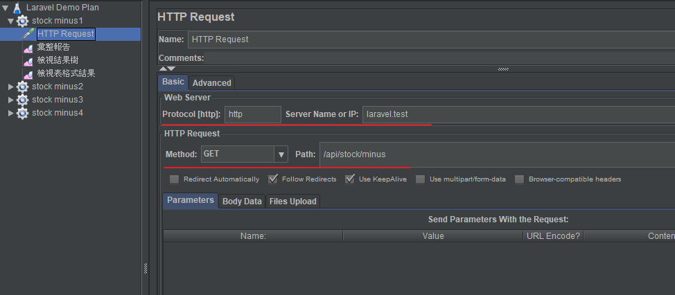Click the stock minus1 gear icon
This screenshot has height=295, width=675.
point(23,21)
